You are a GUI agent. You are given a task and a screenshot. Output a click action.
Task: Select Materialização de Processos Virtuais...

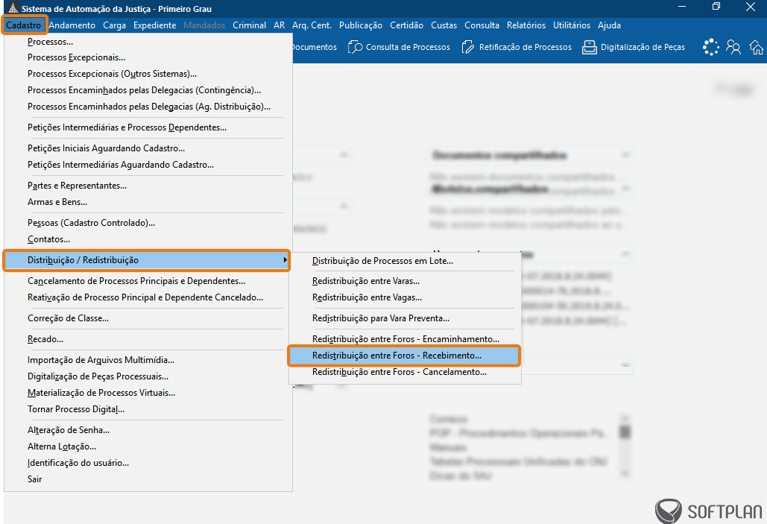148,392
